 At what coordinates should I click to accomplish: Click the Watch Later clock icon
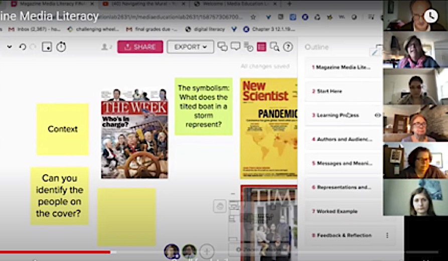pyautogui.click(x=431, y=16)
